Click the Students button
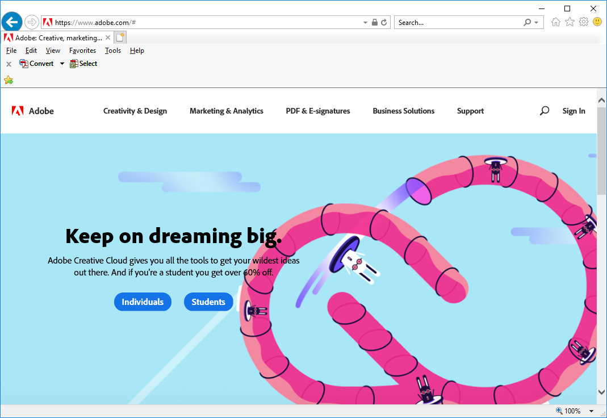 [208, 302]
